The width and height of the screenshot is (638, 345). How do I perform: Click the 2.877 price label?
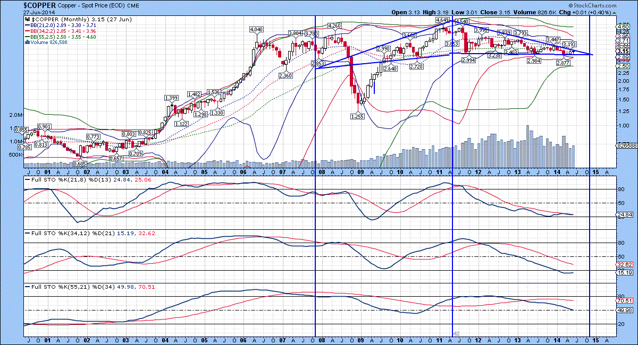point(563,63)
